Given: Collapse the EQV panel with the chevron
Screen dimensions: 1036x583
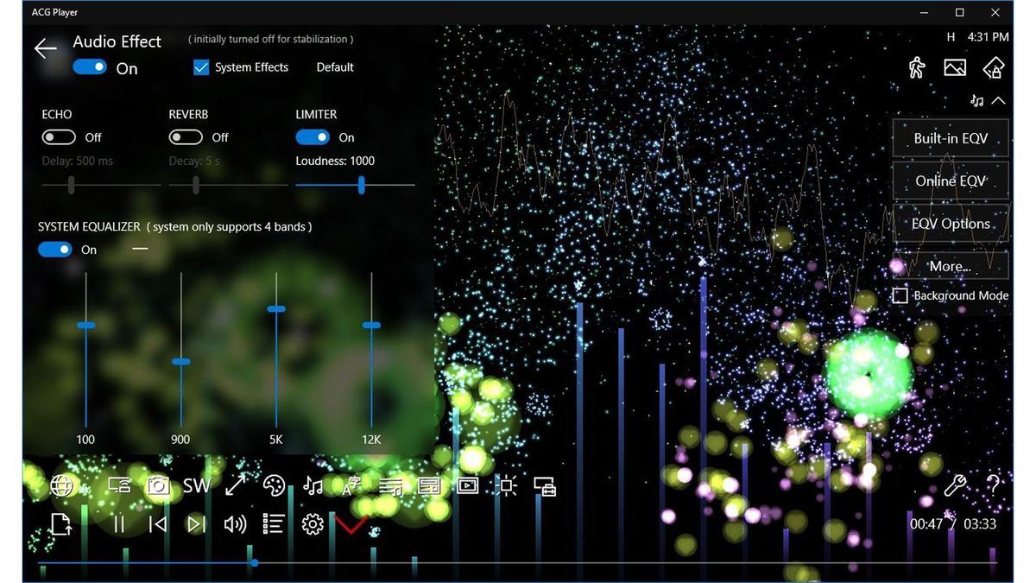Looking at the screenshot, I should click(999, 100).
